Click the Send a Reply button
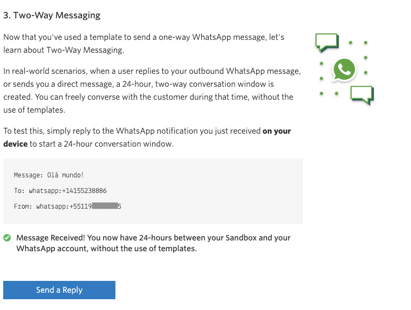Viewport: 411px width, 310px height. coord(59,290)
